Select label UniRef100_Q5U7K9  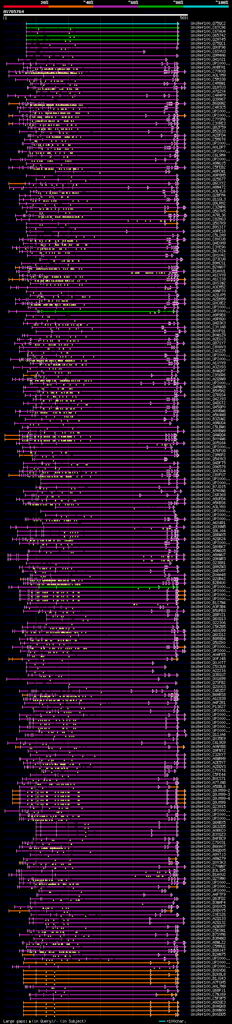[x=208, y=223]
